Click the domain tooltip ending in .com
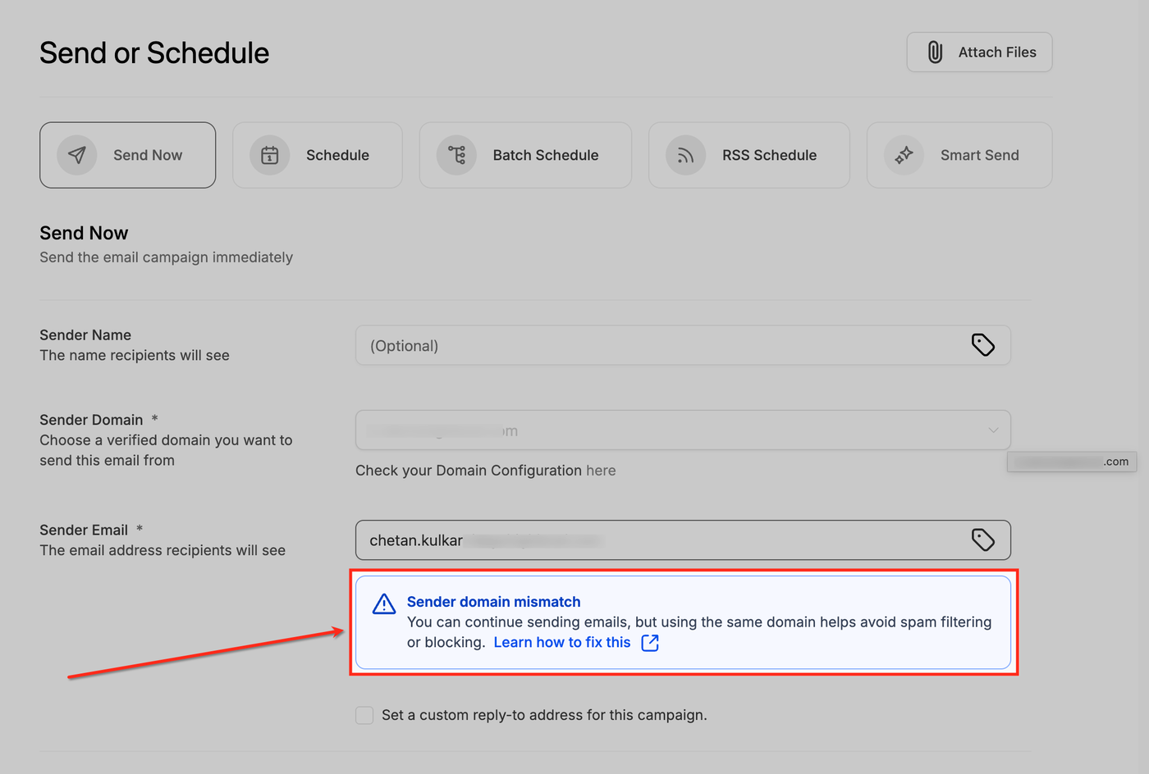Screen dimensions: 1149x774 (1072, 462)
